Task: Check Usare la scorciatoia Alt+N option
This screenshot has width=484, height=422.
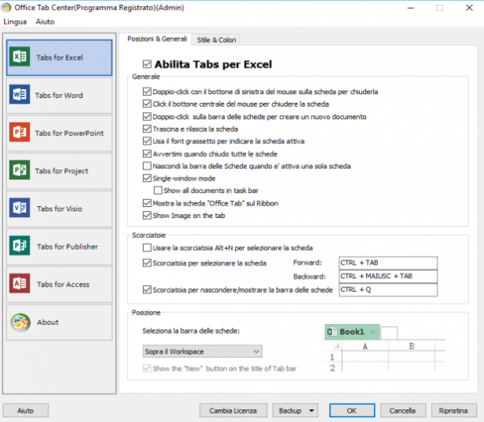Action: click(x=147, y=247)
